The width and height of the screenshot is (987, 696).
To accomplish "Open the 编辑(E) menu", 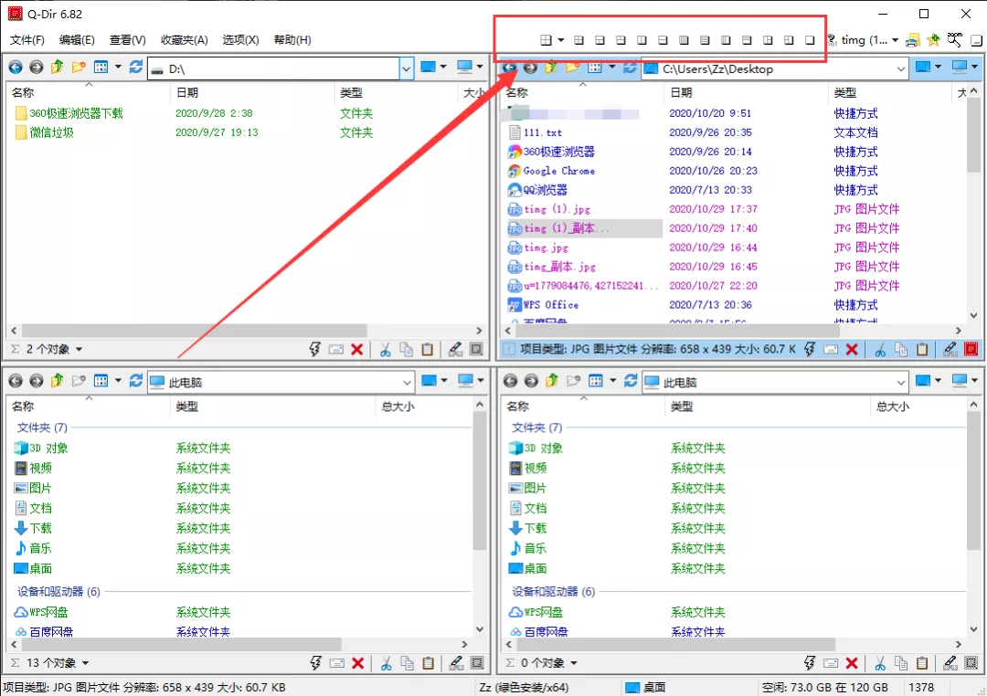I will tap(77, 39).
